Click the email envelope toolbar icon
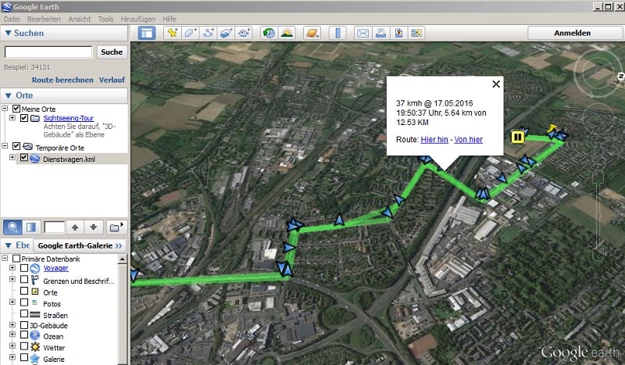Screen dimensions: 625x365 point(362,33)
